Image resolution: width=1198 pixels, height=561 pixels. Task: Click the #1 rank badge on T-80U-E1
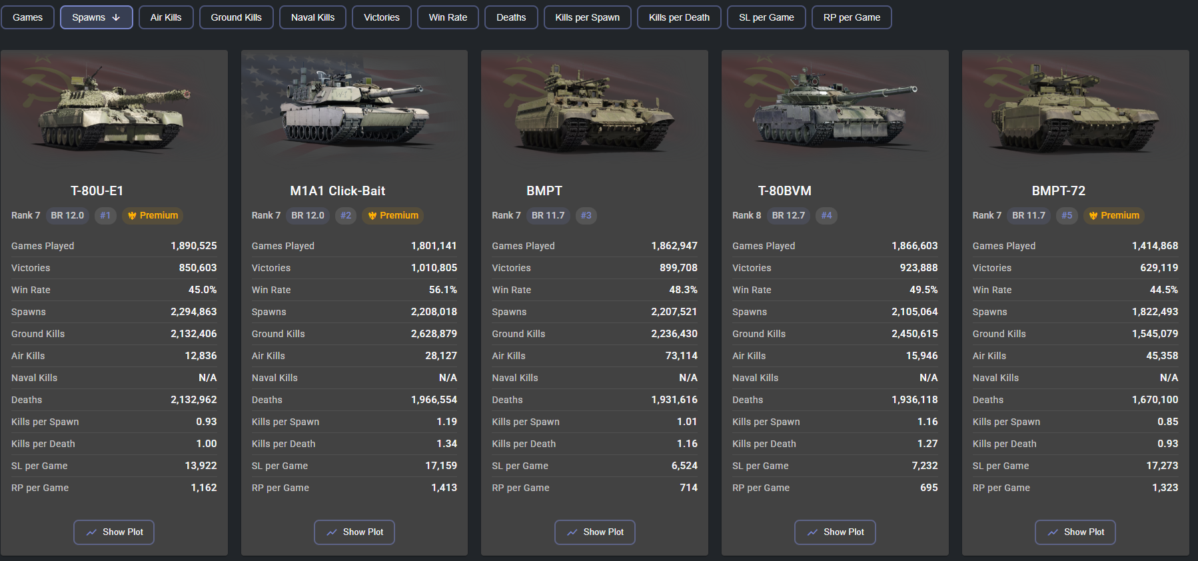click(x=105, y=216)
